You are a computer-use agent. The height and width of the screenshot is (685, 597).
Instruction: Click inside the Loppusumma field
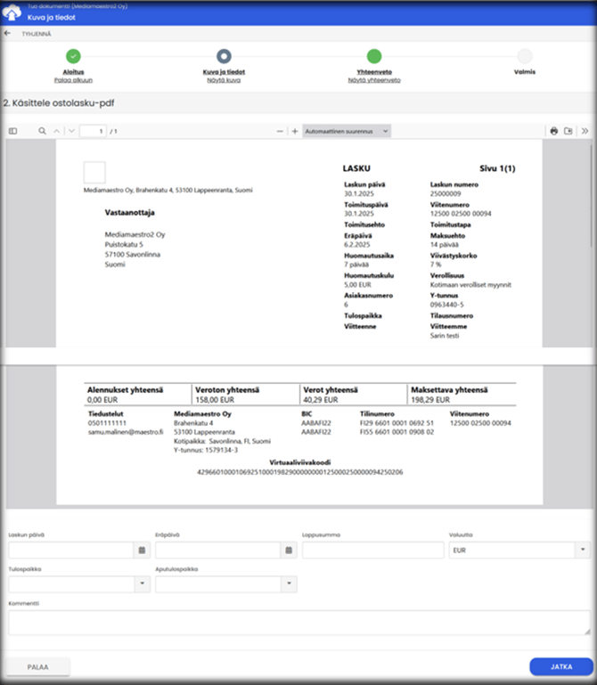click(372, 550)
